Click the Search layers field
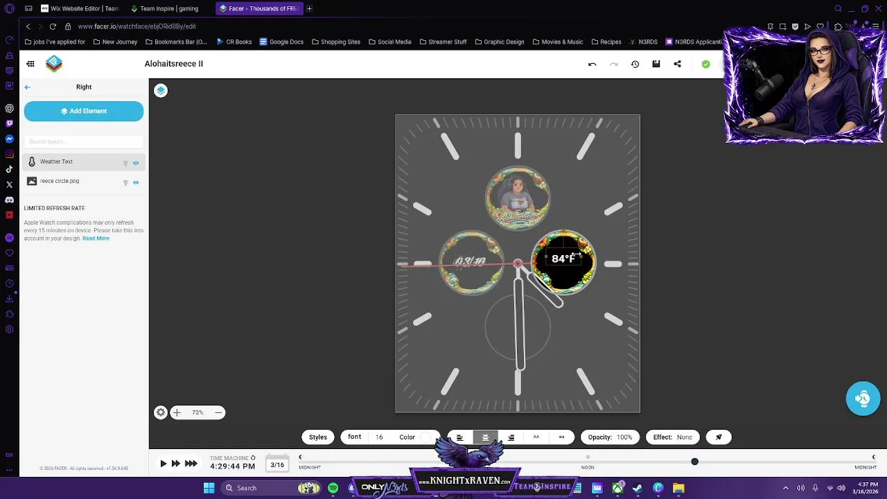Screen dimensions: 887x499 84,142
